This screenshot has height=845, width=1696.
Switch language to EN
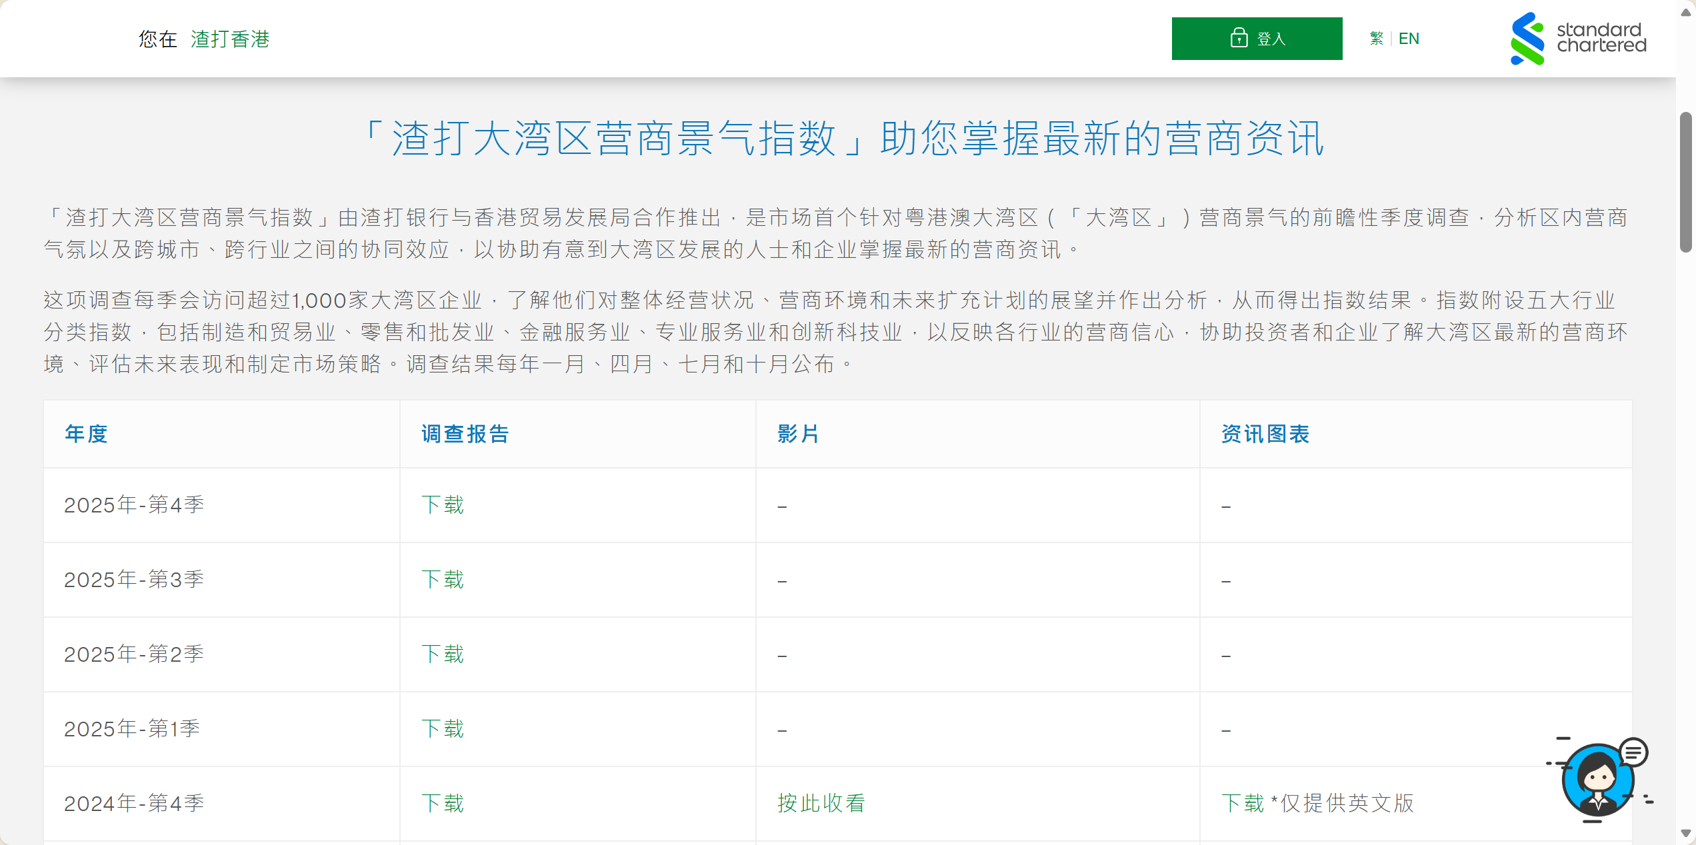[x=1409, y=39]
